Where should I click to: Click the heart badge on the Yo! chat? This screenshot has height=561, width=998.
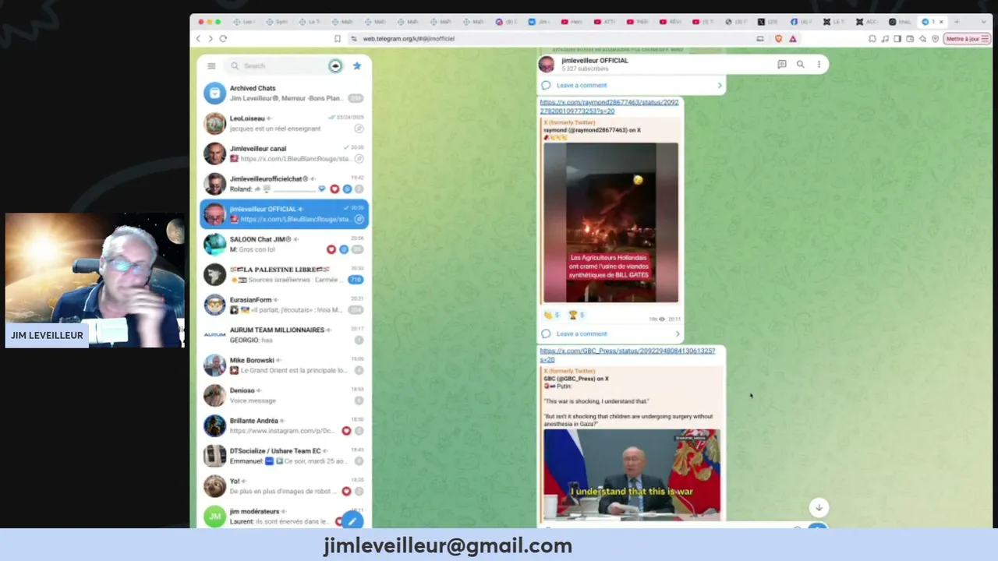click(346, 492)
